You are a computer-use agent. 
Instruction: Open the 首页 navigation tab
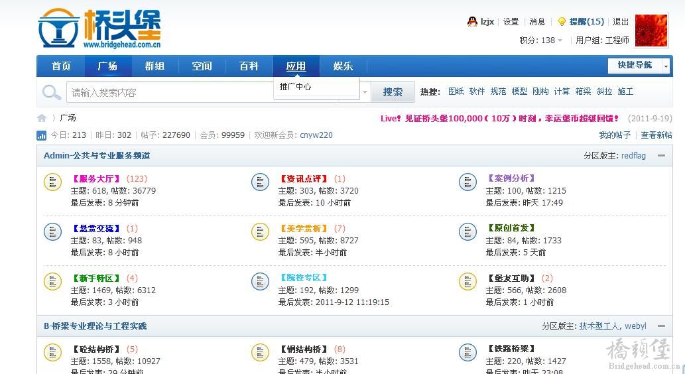tap(61, 66)
